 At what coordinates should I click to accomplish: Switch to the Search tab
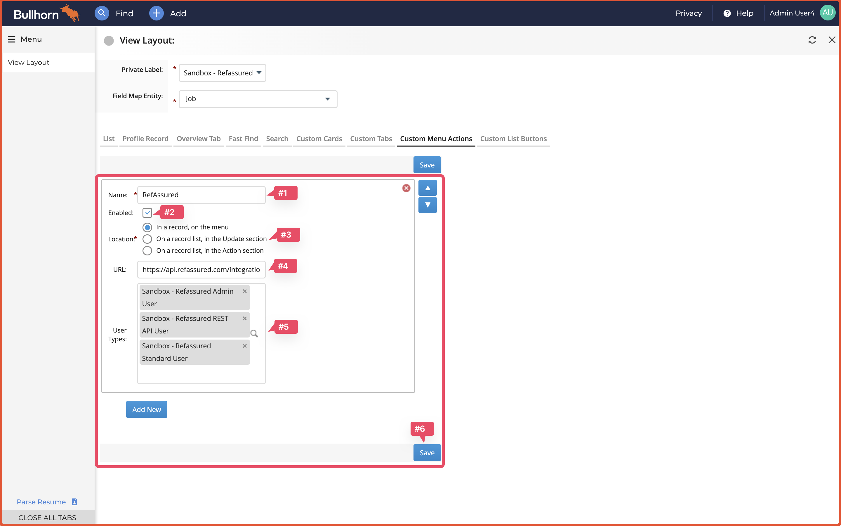(x=277, y=139)
